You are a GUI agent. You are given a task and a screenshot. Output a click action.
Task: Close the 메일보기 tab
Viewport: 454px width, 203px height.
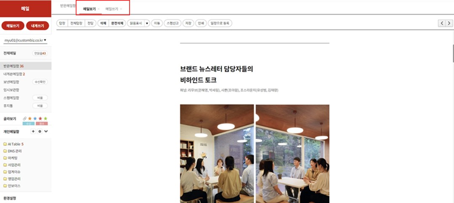[x=99, y=9]
